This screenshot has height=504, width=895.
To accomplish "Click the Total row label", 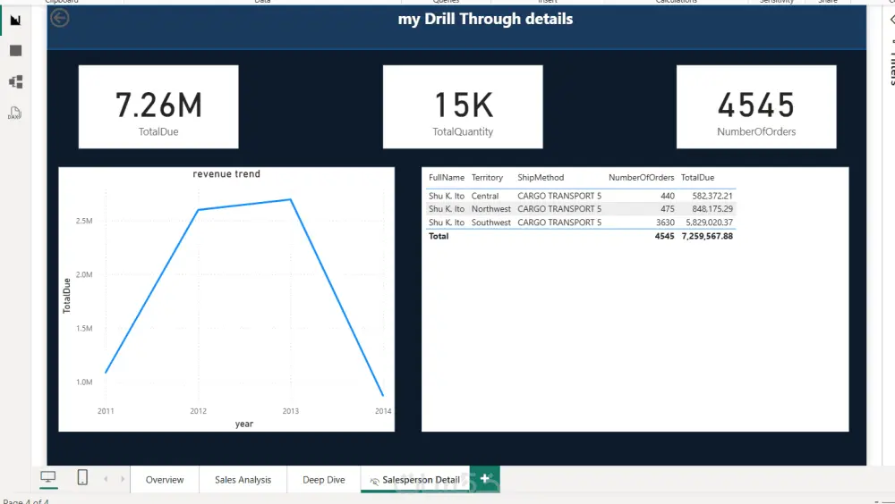I will click(439, 236).
